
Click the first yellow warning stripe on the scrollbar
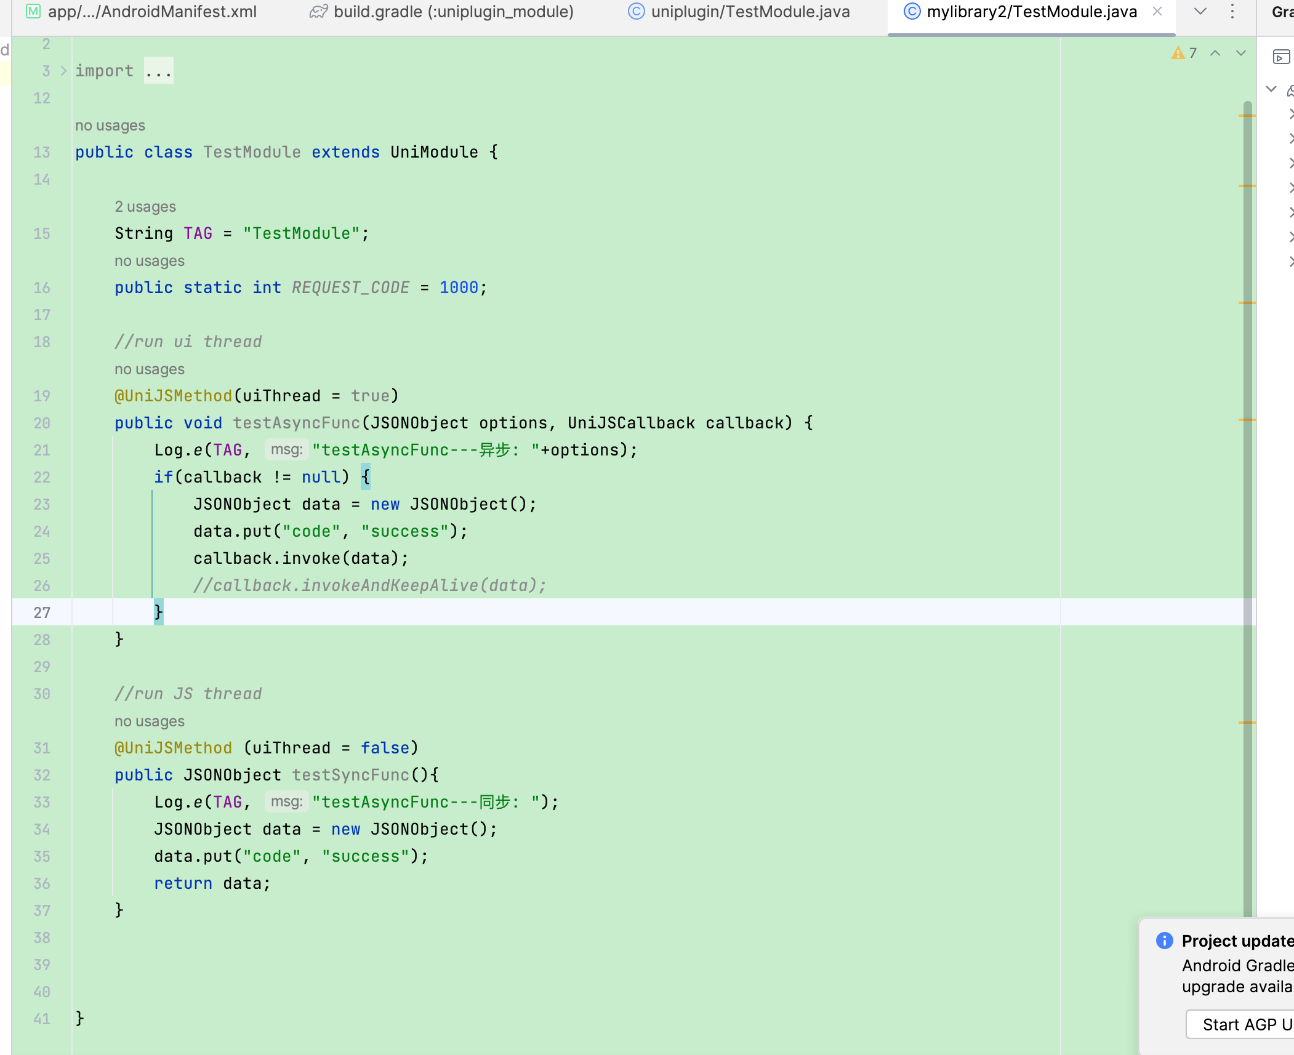point(1247,116)
